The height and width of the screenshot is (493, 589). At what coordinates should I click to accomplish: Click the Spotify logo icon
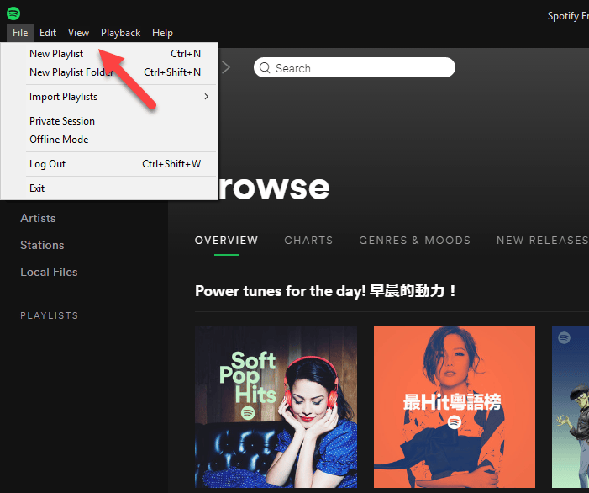coord(13,13)
